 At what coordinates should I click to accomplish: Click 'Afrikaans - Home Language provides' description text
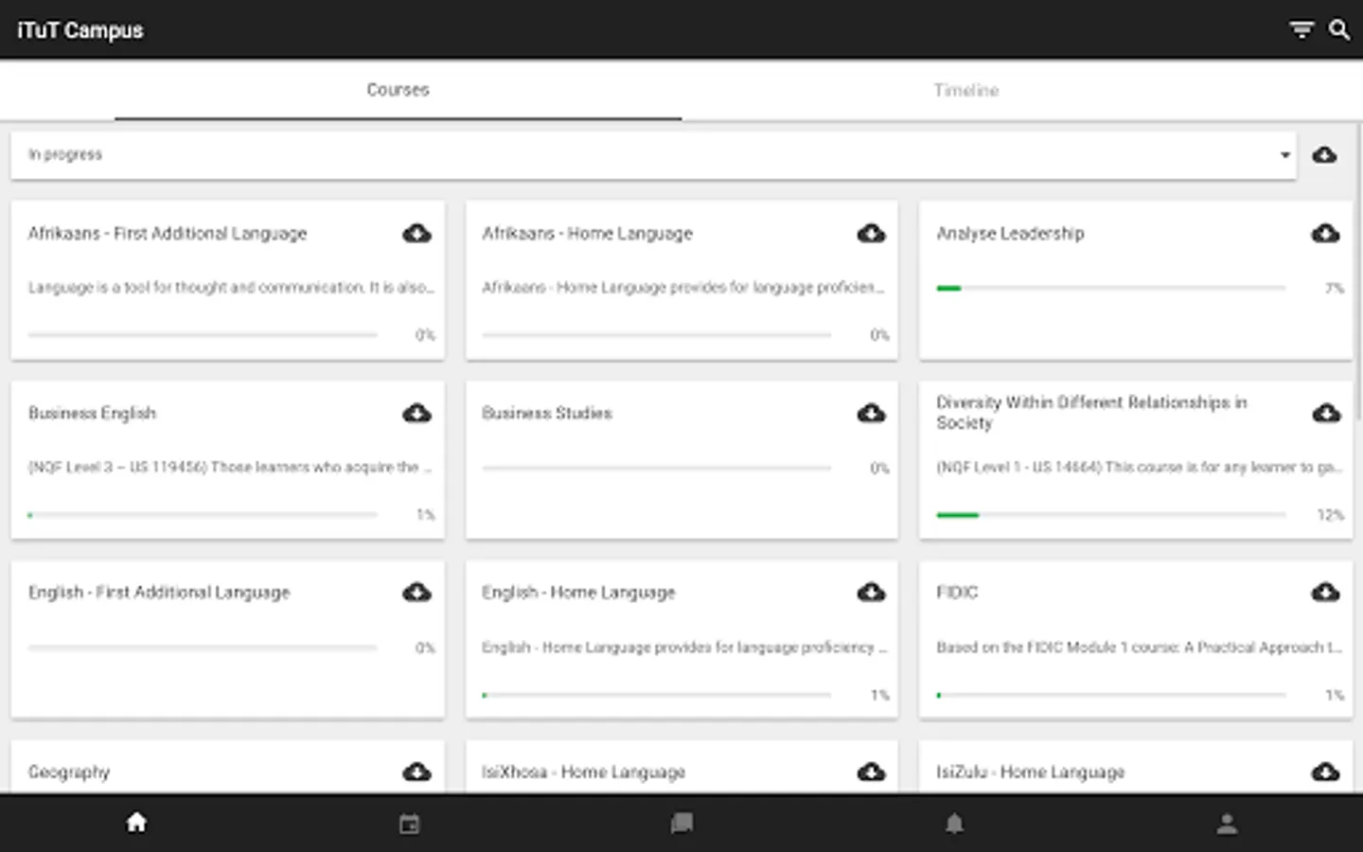click(683, 287)
